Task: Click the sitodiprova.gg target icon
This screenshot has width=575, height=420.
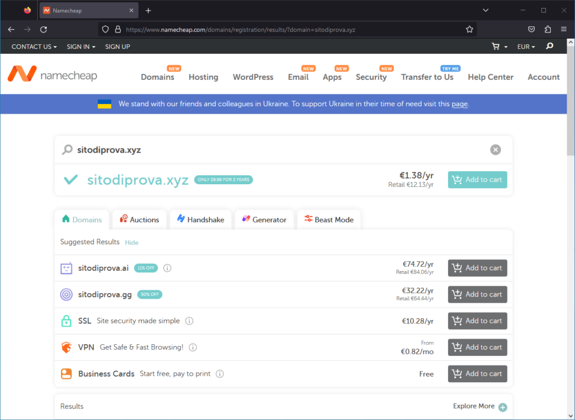Action: [66, 295]
